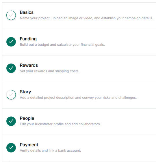Click 'Add a detailed project description' text
This screenshot has height=162, width=156.
78,98
